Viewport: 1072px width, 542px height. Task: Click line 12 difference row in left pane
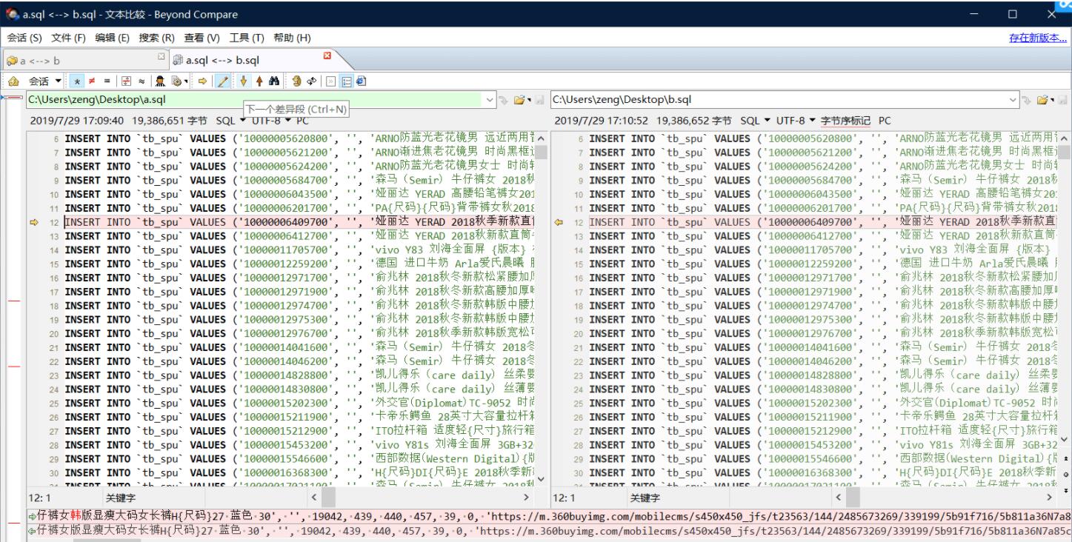(299, 221)
